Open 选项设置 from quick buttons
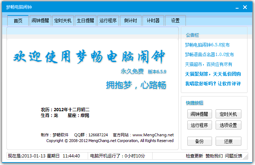The width and height of the screenshot is (255, 165). click(228, 125)
